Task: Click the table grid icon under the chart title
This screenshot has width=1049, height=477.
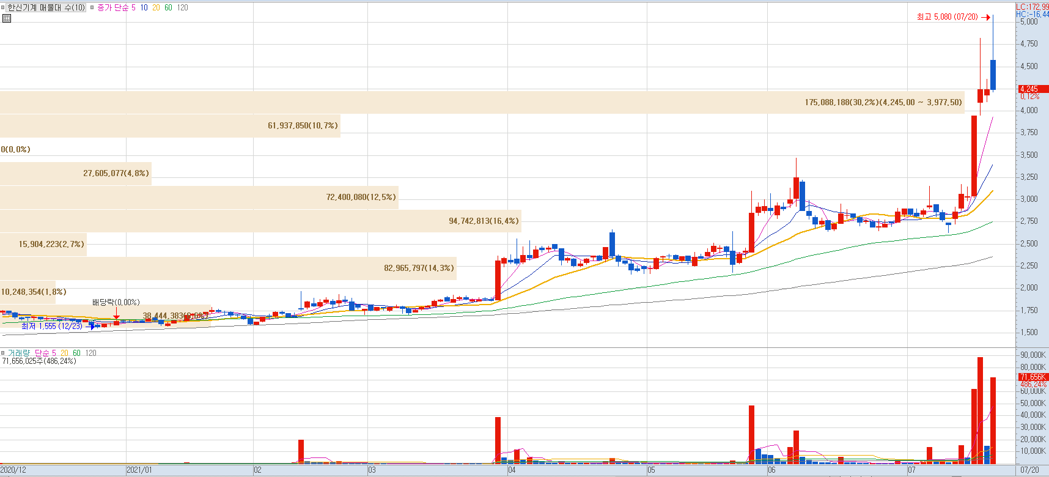Action: [7, 18]
